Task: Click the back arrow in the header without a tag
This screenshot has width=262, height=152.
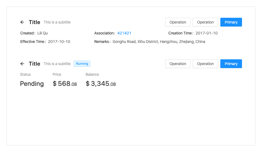Action: tap(22, 22)
